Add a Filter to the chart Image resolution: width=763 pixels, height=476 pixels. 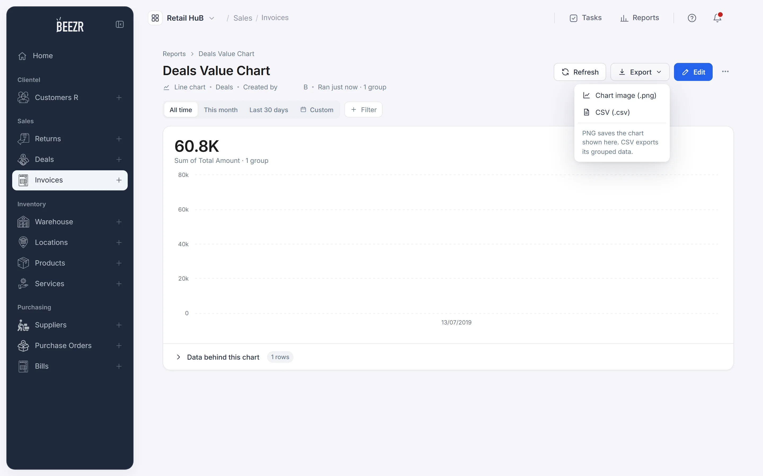(363, 110)
